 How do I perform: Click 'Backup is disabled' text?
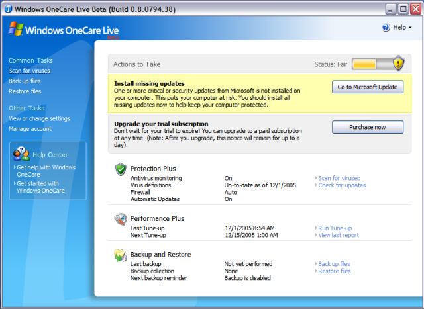(x=247, y=278)
